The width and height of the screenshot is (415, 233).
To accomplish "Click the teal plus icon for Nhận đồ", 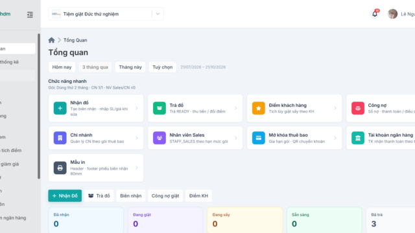I will pos(60,108).
